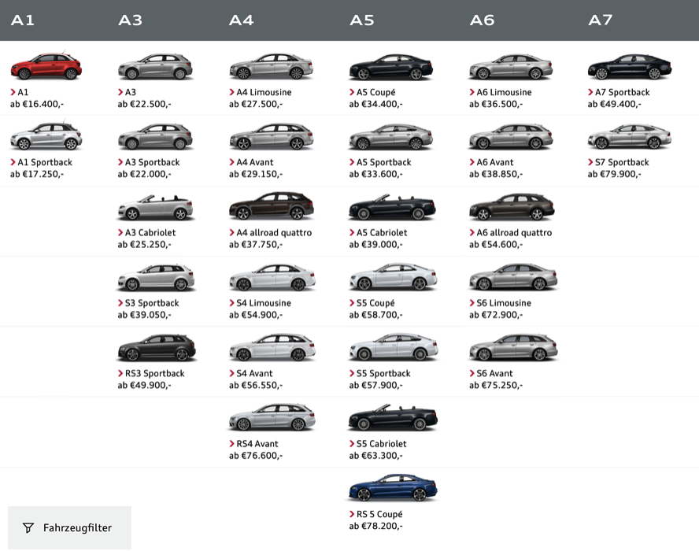Viewport: 699px width, 551px height.
Task: Open the A6 allroad quattro text link
Action: coord(510,233)
